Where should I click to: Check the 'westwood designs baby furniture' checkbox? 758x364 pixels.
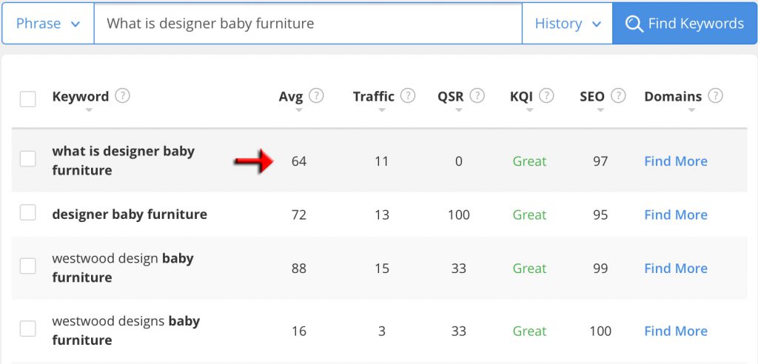[x=27, y=328]
